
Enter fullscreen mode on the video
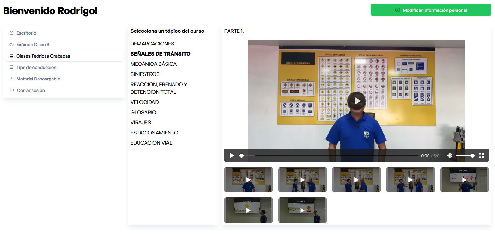[481, 155]
